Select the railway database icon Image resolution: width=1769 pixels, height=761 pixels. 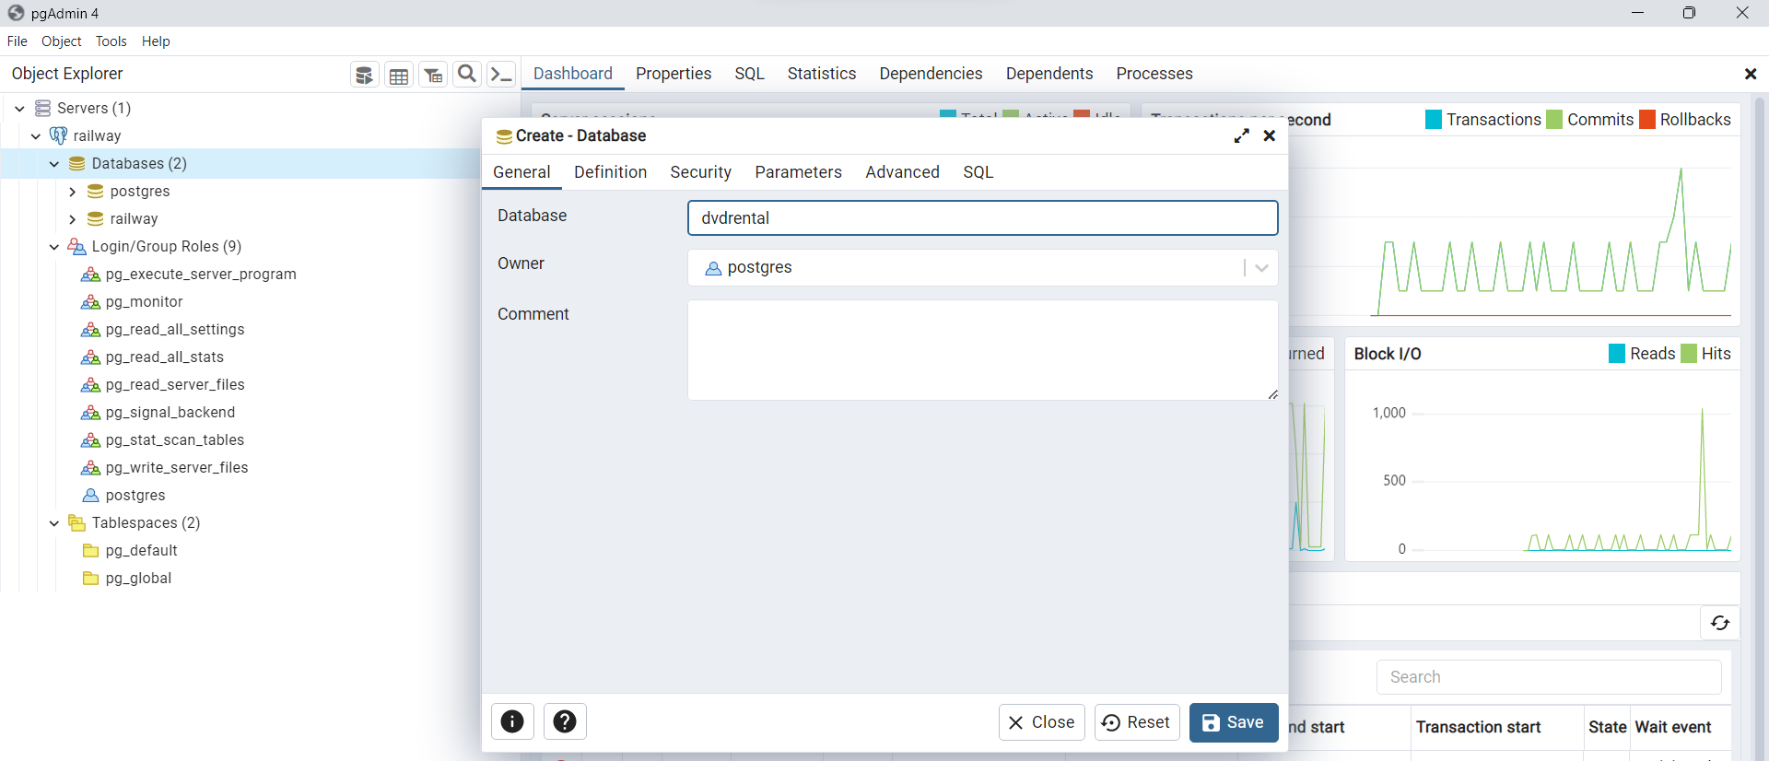click(x=95, y=218)
